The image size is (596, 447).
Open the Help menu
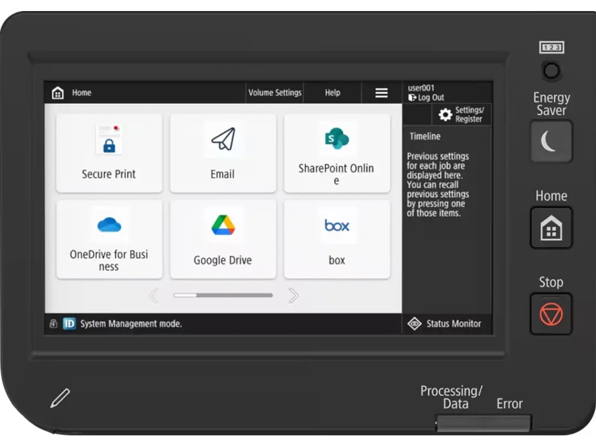pos(333,92)
